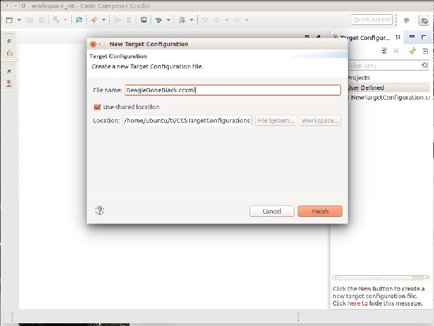Click the green Debug bug icon
Image resolution: width=434 pixels, height=326 pixels.
159,20
